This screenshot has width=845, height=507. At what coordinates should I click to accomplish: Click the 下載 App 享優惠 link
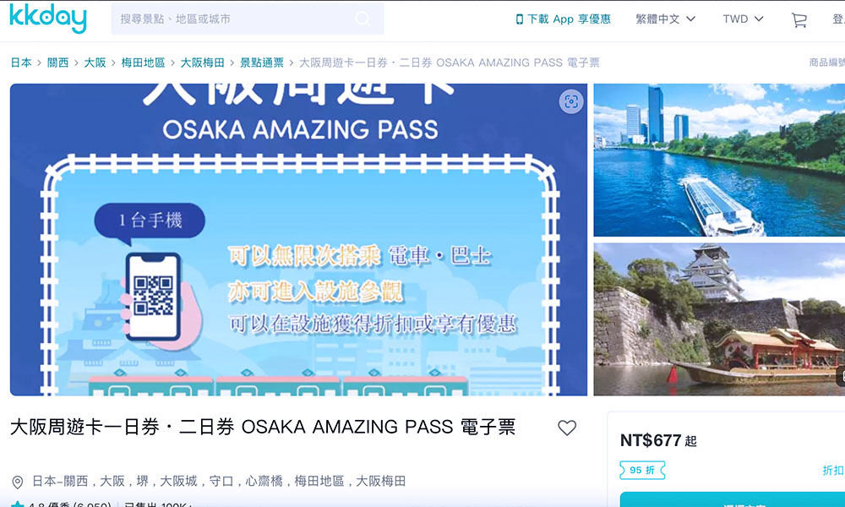563,19
